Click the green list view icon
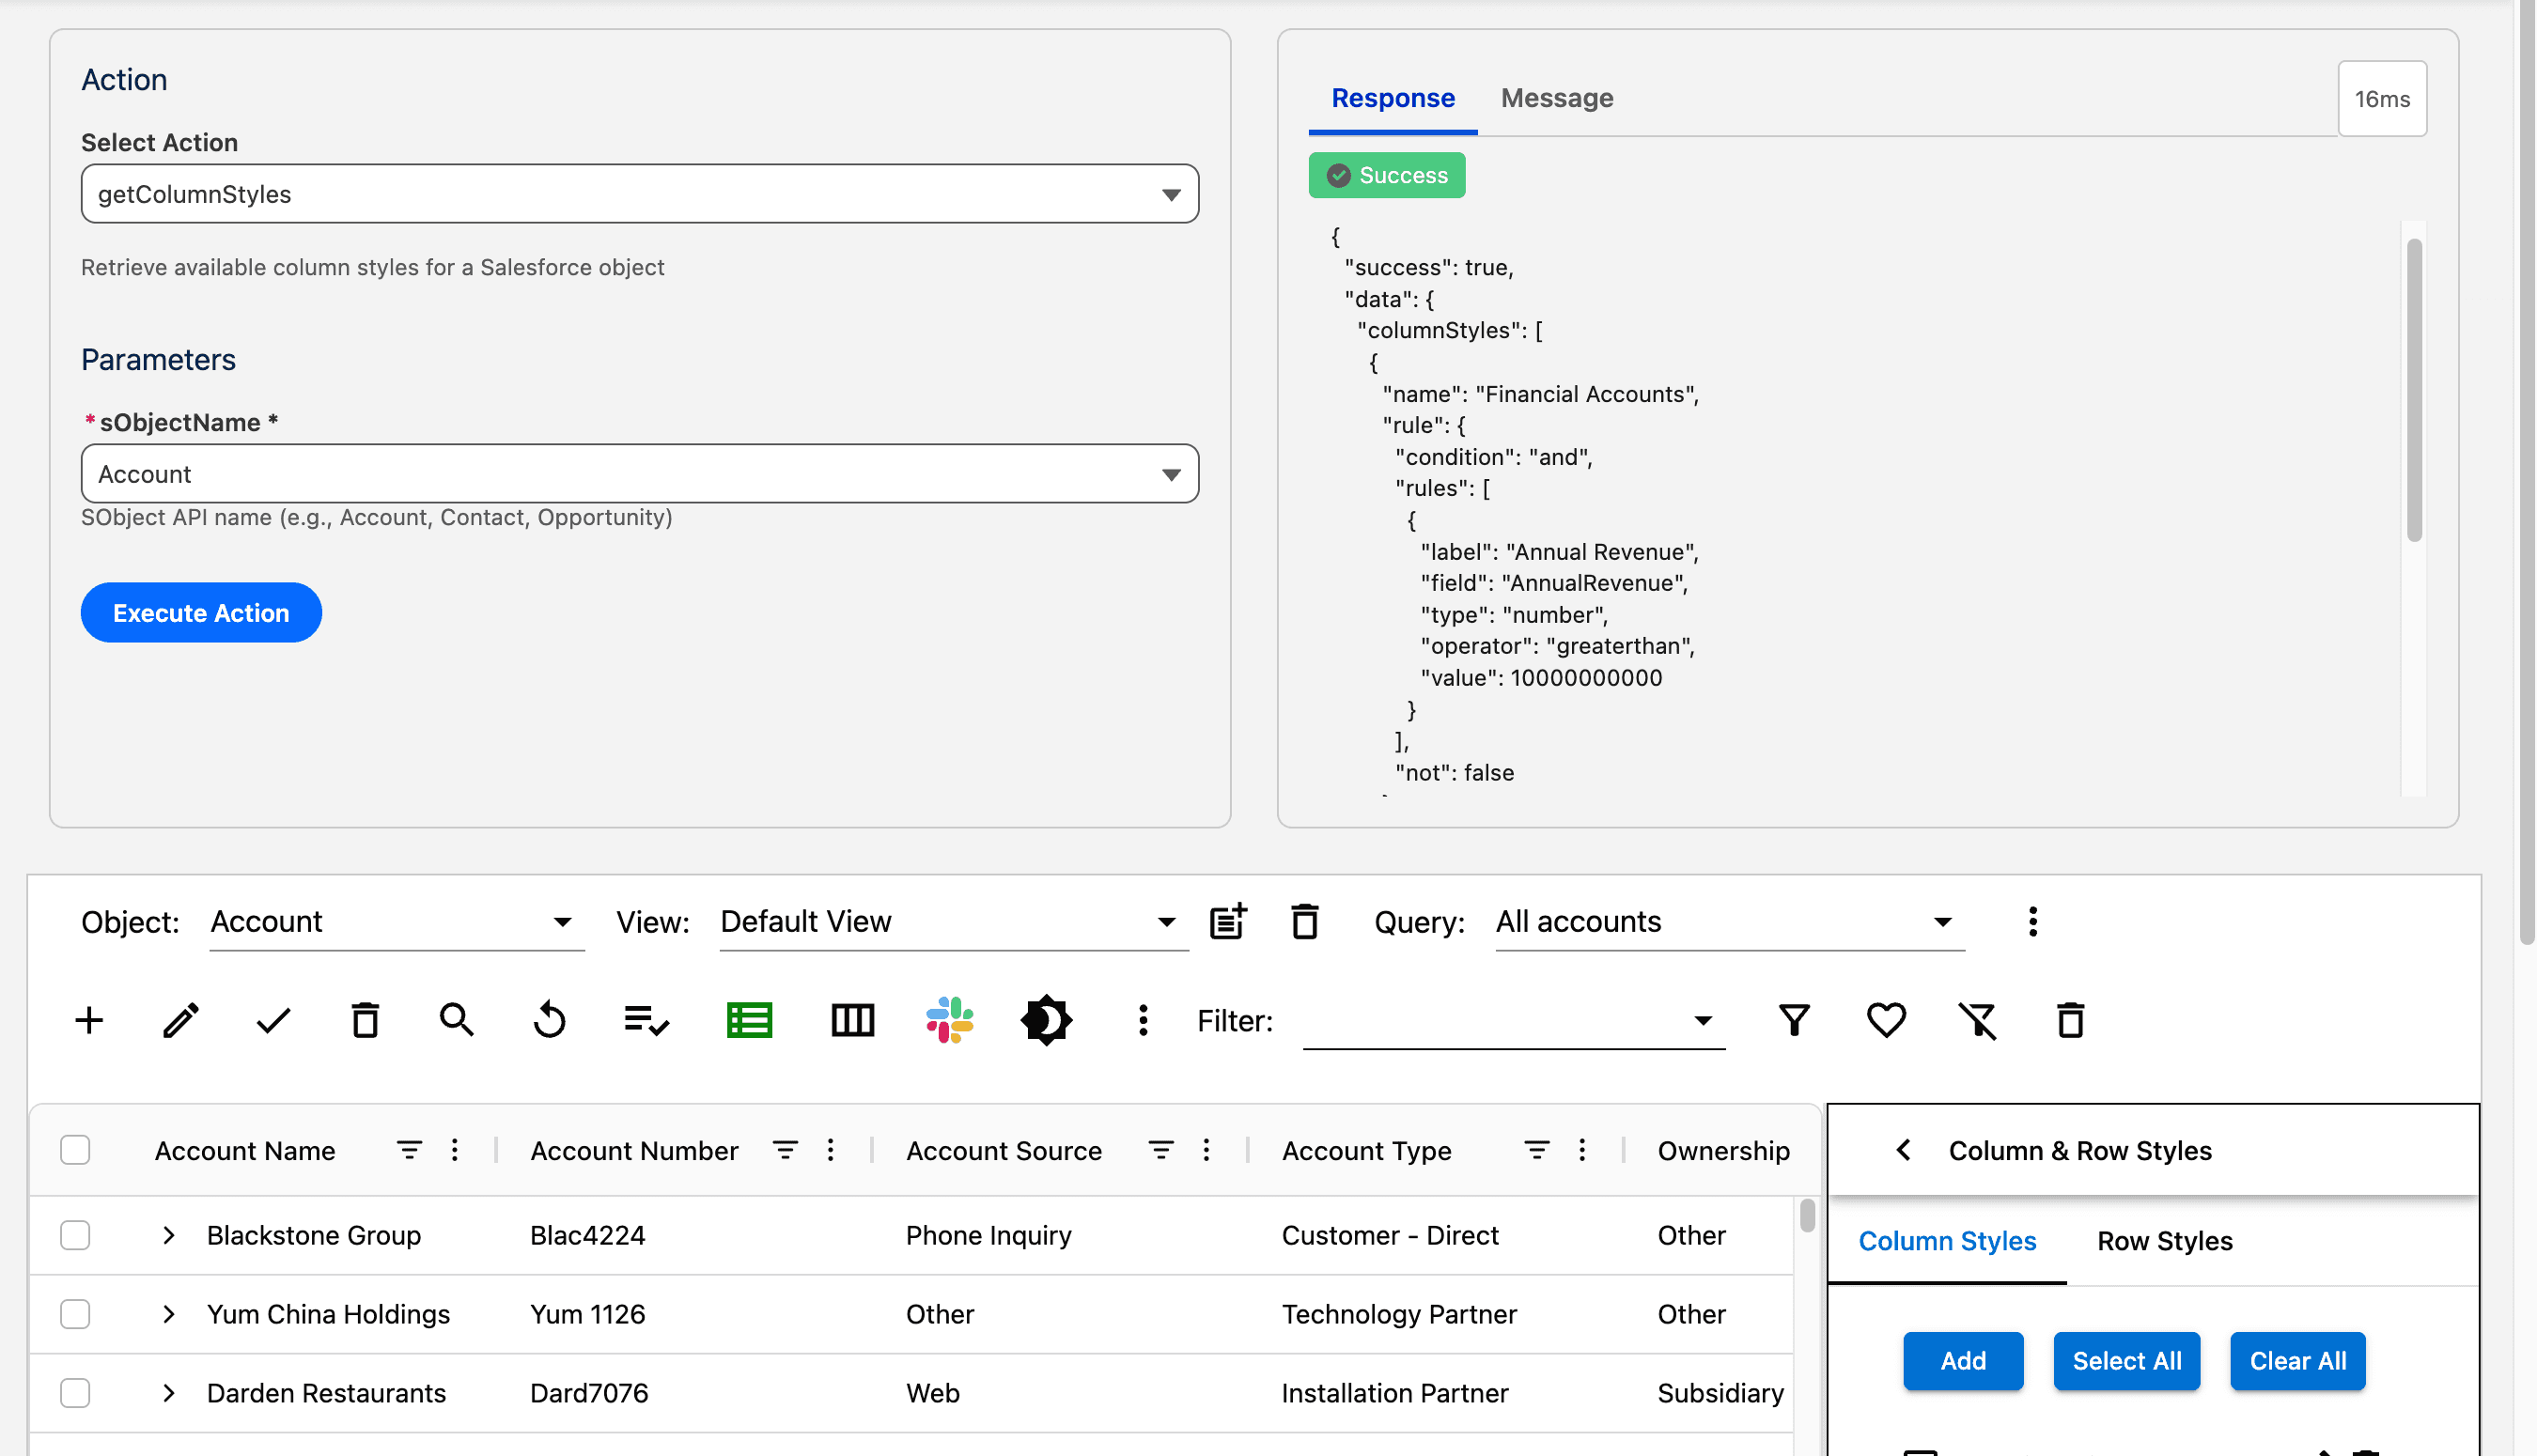2537x1456 pixels. pyautogui.click(x=749, y=1020)
